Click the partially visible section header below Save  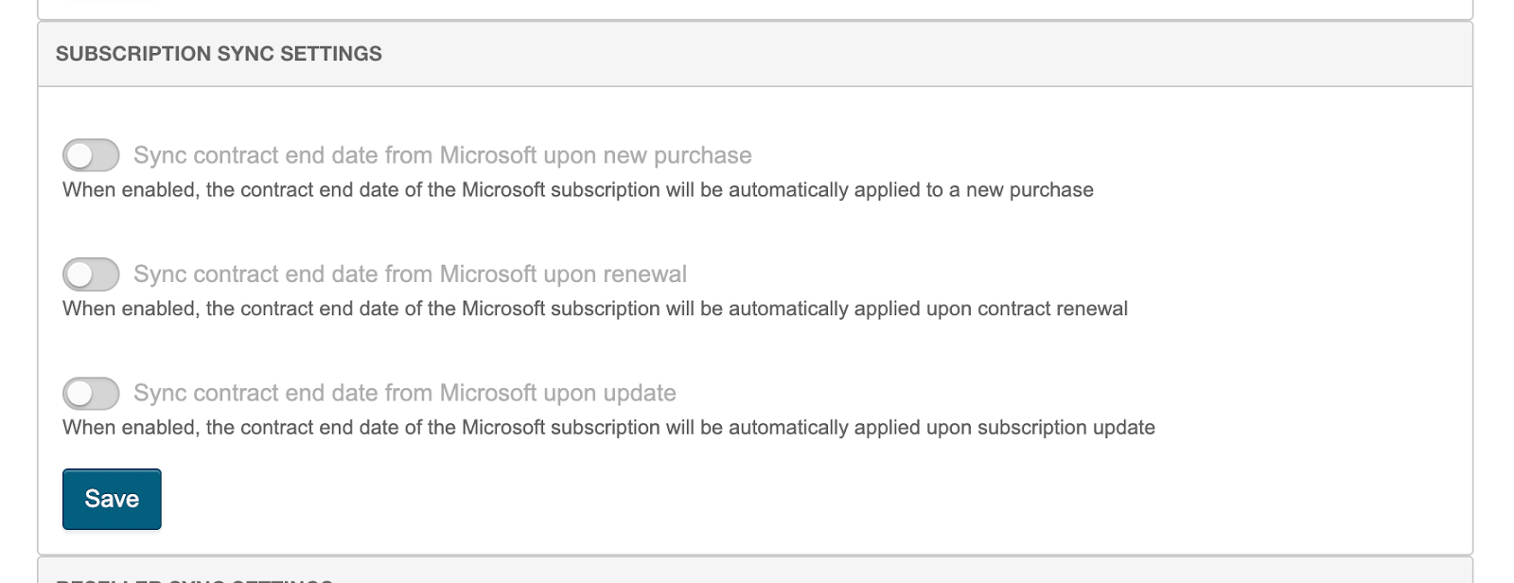tap(194, 577)
